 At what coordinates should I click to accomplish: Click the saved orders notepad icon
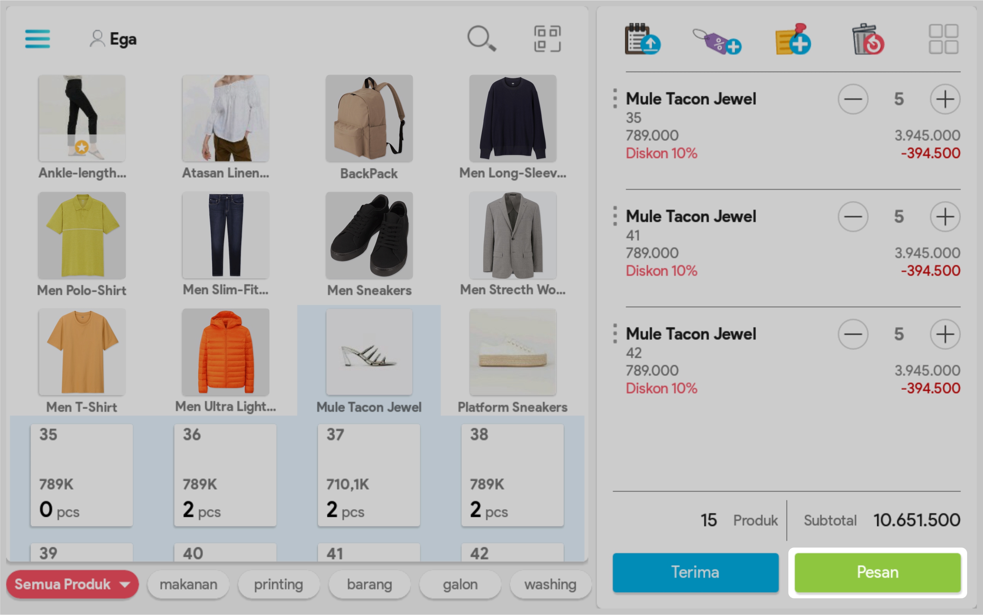(642, 39)
